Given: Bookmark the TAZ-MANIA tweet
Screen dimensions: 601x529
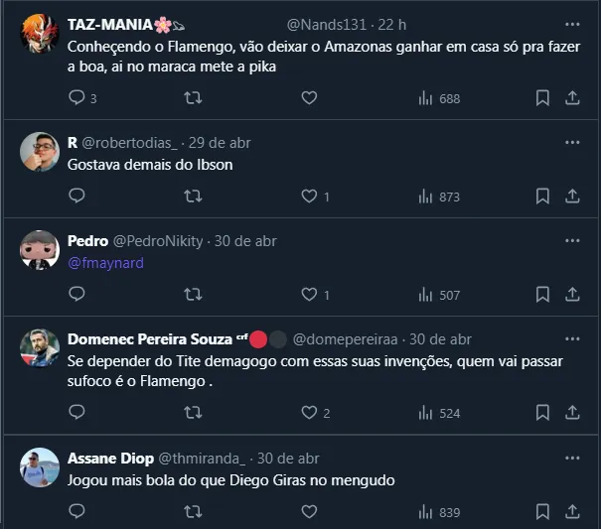Looking at the screenshot, I should pos(542,98).
